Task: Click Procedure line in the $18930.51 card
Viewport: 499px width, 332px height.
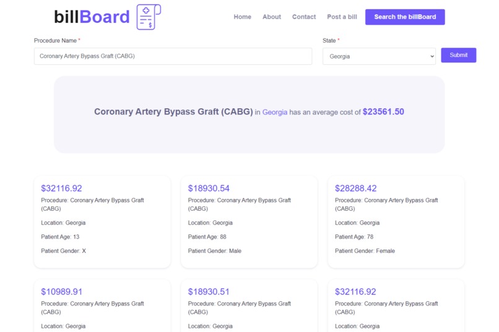Action: [x=240, y=307]
